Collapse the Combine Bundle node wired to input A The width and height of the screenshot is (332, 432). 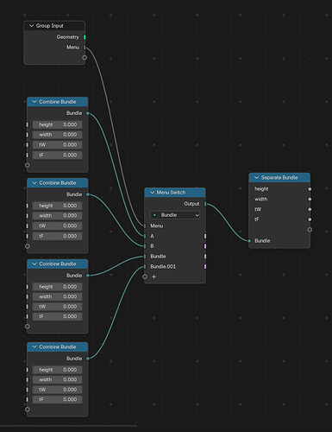pos(34,102)
